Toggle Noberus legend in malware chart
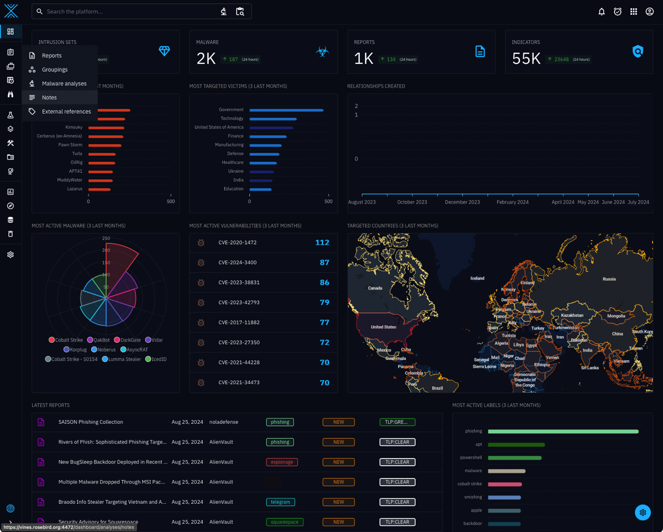The width and height of the screenshot is (663, 532). tap(103, 350)
